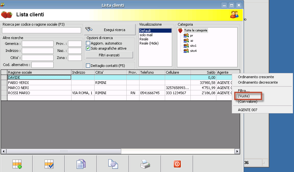Select Default visualization

[x=155, y=30]
